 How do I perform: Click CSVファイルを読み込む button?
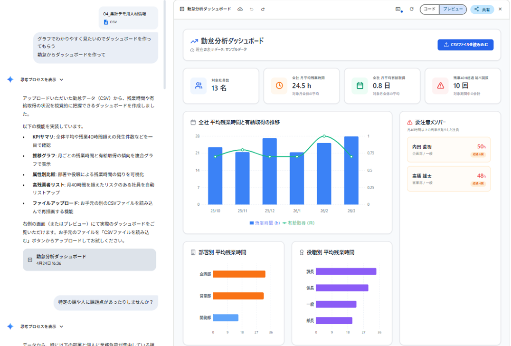(x=465, y=45)
